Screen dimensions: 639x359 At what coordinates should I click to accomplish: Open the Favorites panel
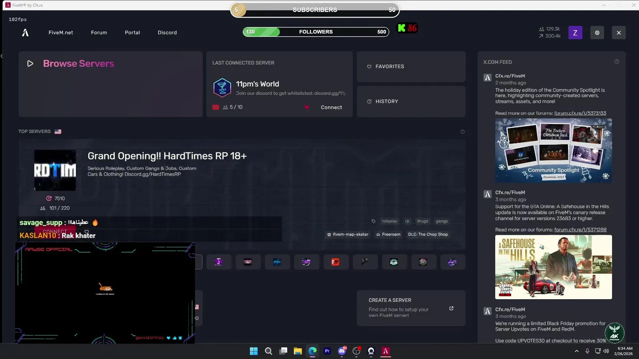(x=411, y=66)
